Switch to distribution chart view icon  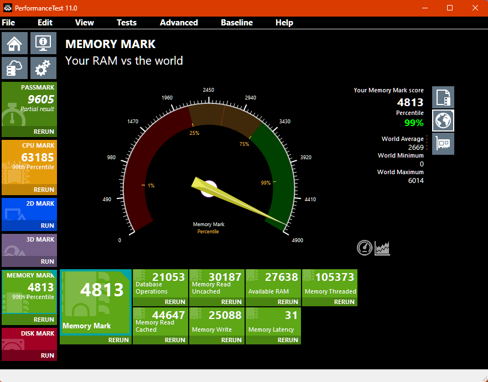click(x=382, y=248)
